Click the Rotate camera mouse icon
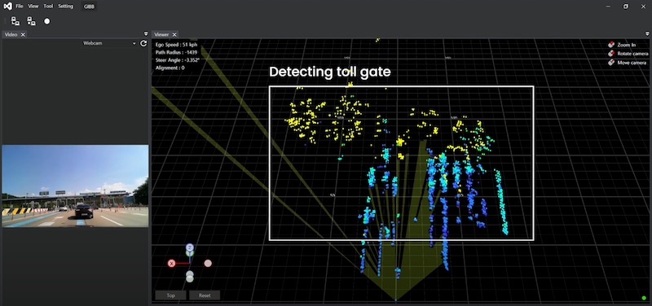The width and height of the screenshot is (652, 306). pos(611,54)
